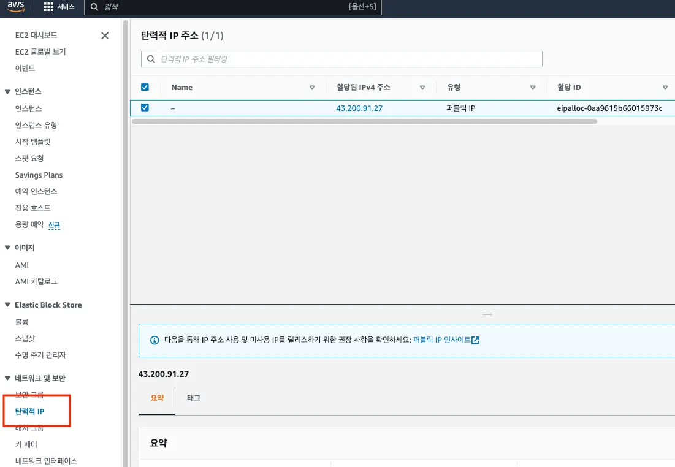Open the AWS console home logo
This screenshot has width=675, height=467.
tap(16, 7)
